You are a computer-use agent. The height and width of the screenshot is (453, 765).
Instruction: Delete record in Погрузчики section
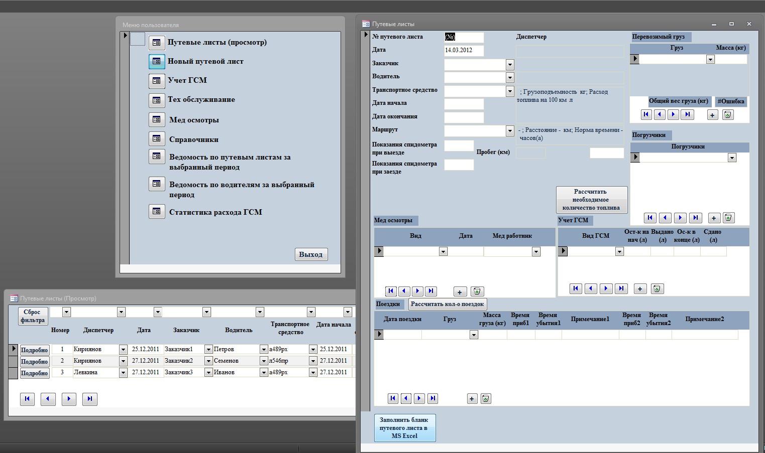pyautogui.click(x=729, y=218)
